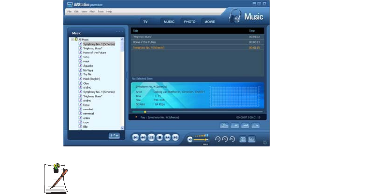Click the second playlist button with the return arrow
Viewport: 378px width, 196px height.
click(x=234, y=126)
